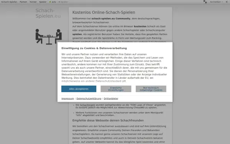Open the Partien menu

tap(23, 2)
